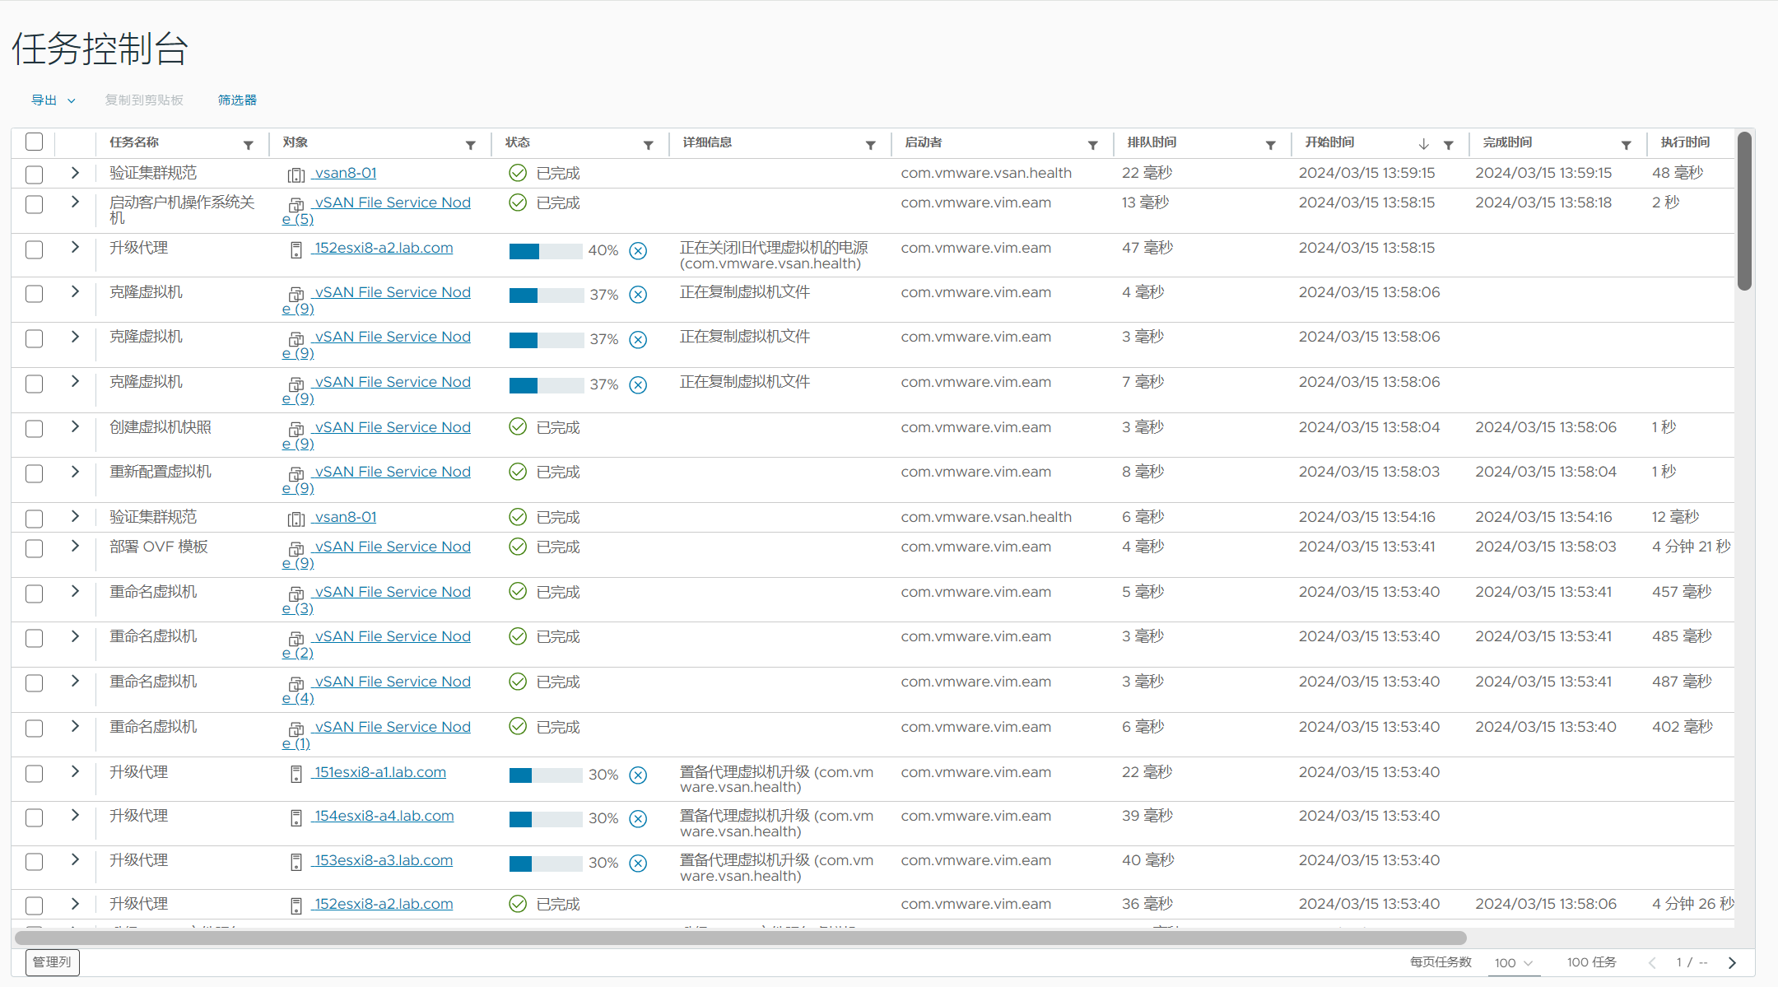This screenshot has width=1778, height=987.
Task: Cancel first 37% 克隆虚拟机 task
Action: 638,295
